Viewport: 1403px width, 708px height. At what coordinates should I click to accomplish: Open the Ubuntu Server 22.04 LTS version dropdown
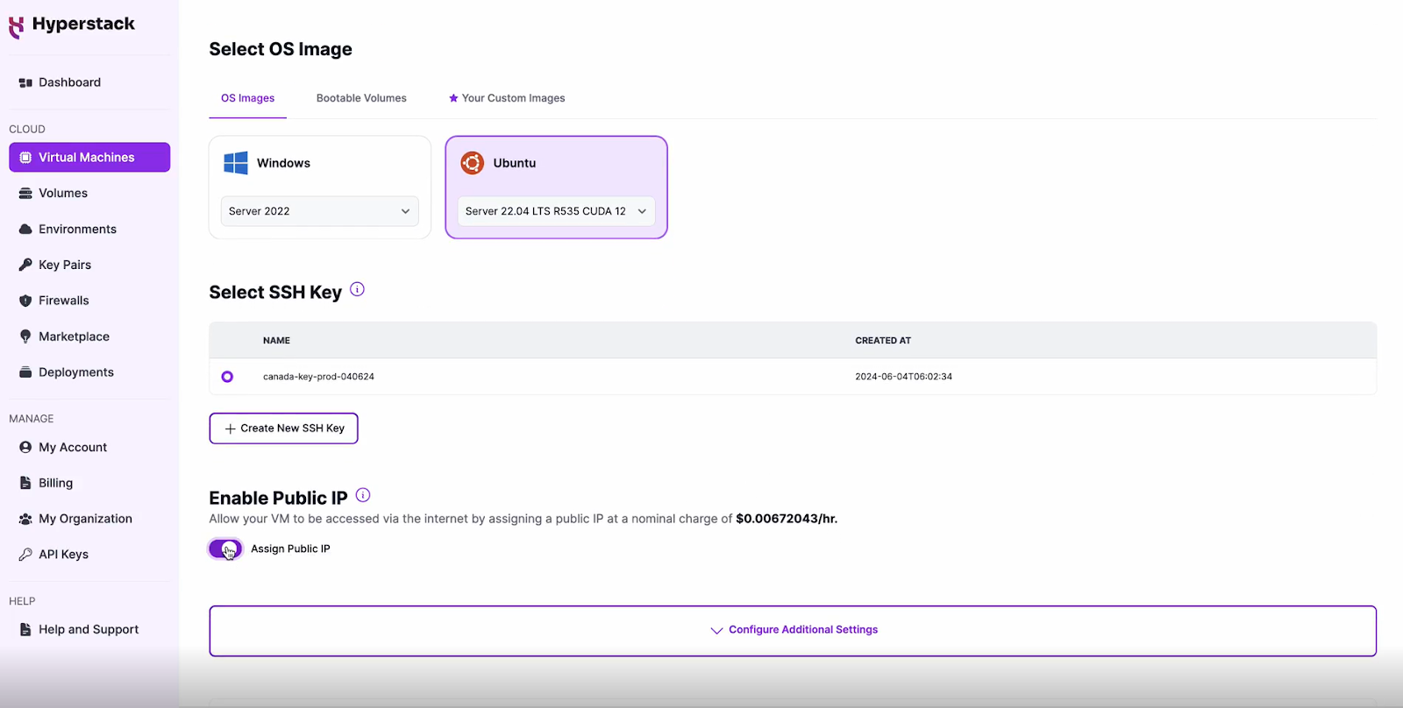point(556,211)
